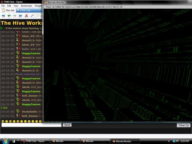
Task: Click the rendered green matrix image in Blender:Render
Action: pyautogui.click(x=118, y=65)
